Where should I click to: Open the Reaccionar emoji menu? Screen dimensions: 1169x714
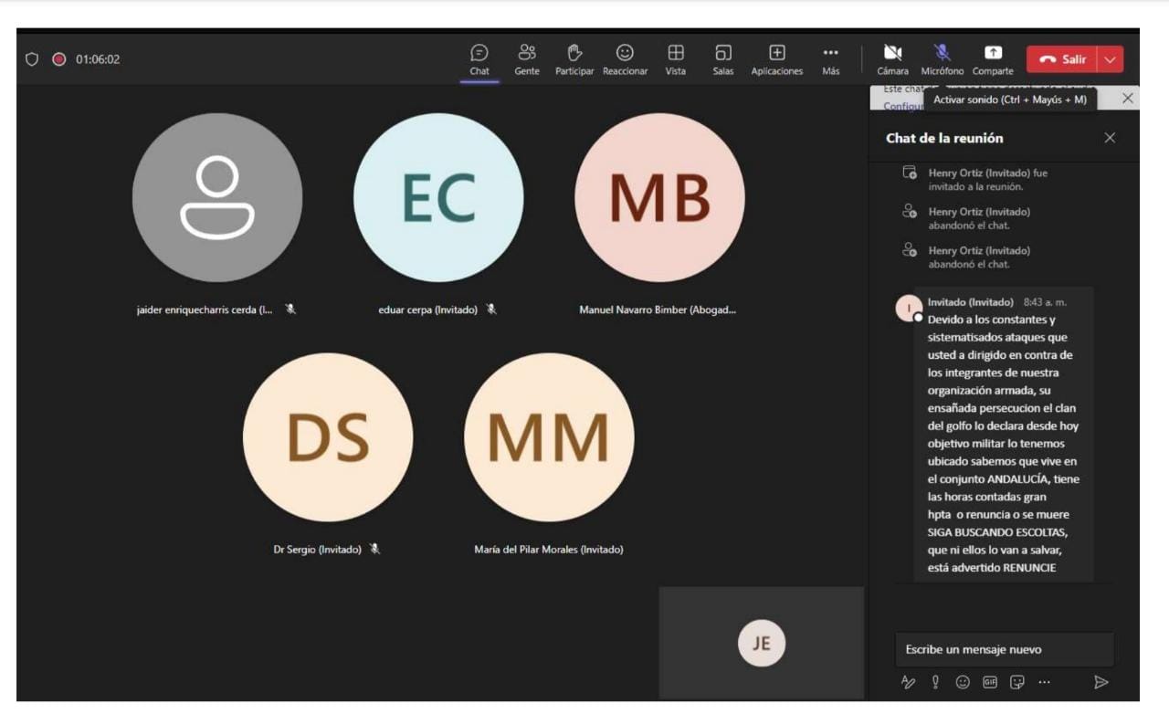click(625, 59)
